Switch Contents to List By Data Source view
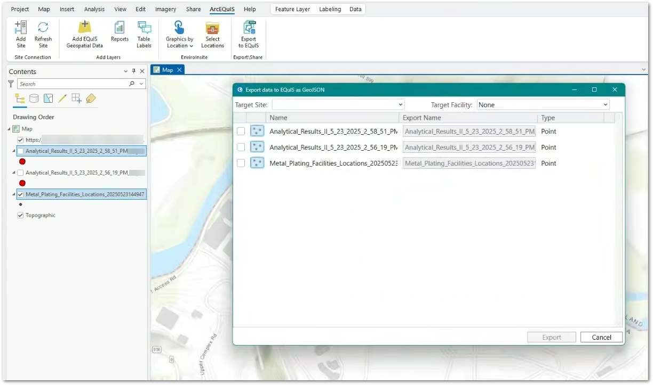 tap(34, 99)
